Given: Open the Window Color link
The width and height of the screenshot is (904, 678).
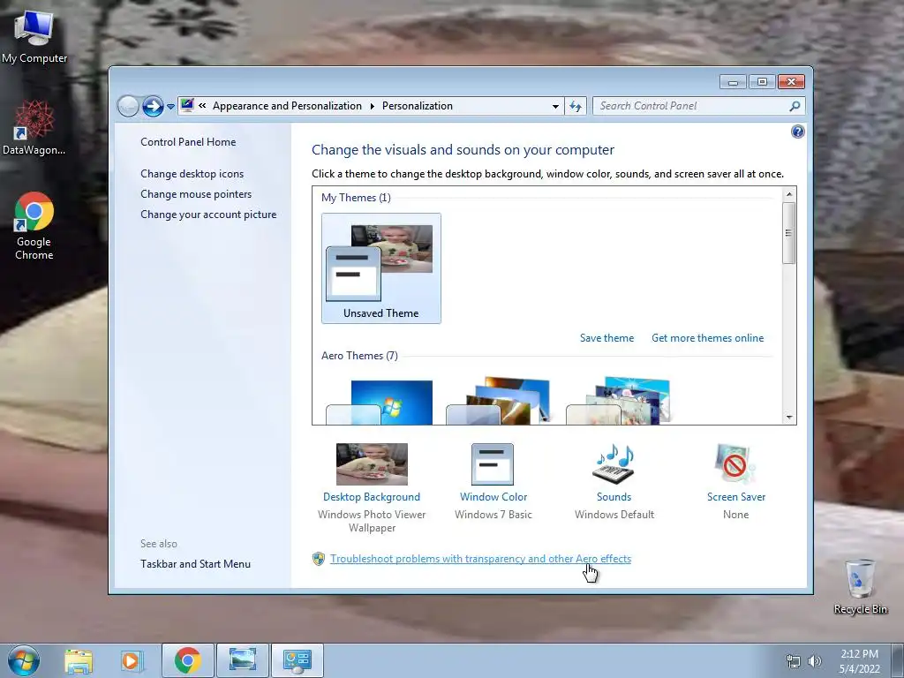Looking at the screenshot, I should pyautogui.click(x=493, y=497).
